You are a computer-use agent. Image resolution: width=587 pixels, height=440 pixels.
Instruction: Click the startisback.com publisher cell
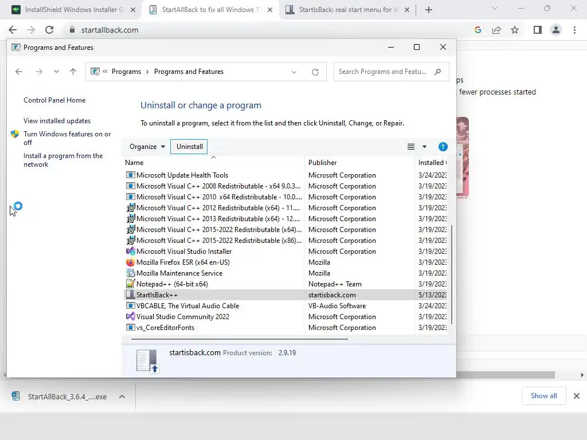[x=332, y=295]
